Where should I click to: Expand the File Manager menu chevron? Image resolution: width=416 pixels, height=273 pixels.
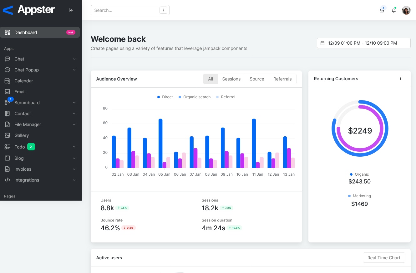[x=74, y=124]
